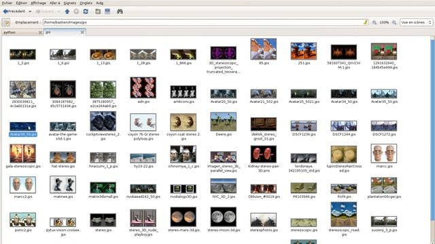
Task: Select the 1_2.jps thumbnail
Action: point(22,54)
